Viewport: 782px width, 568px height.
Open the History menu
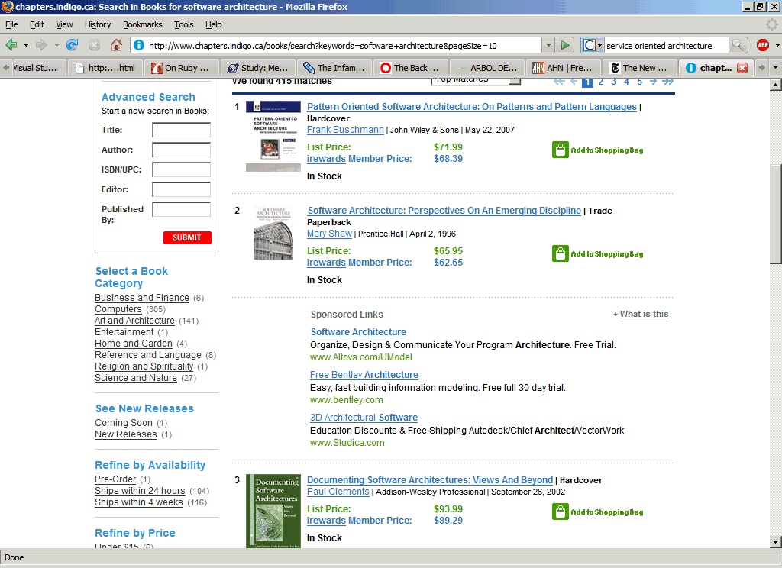[x=98, y=24]
